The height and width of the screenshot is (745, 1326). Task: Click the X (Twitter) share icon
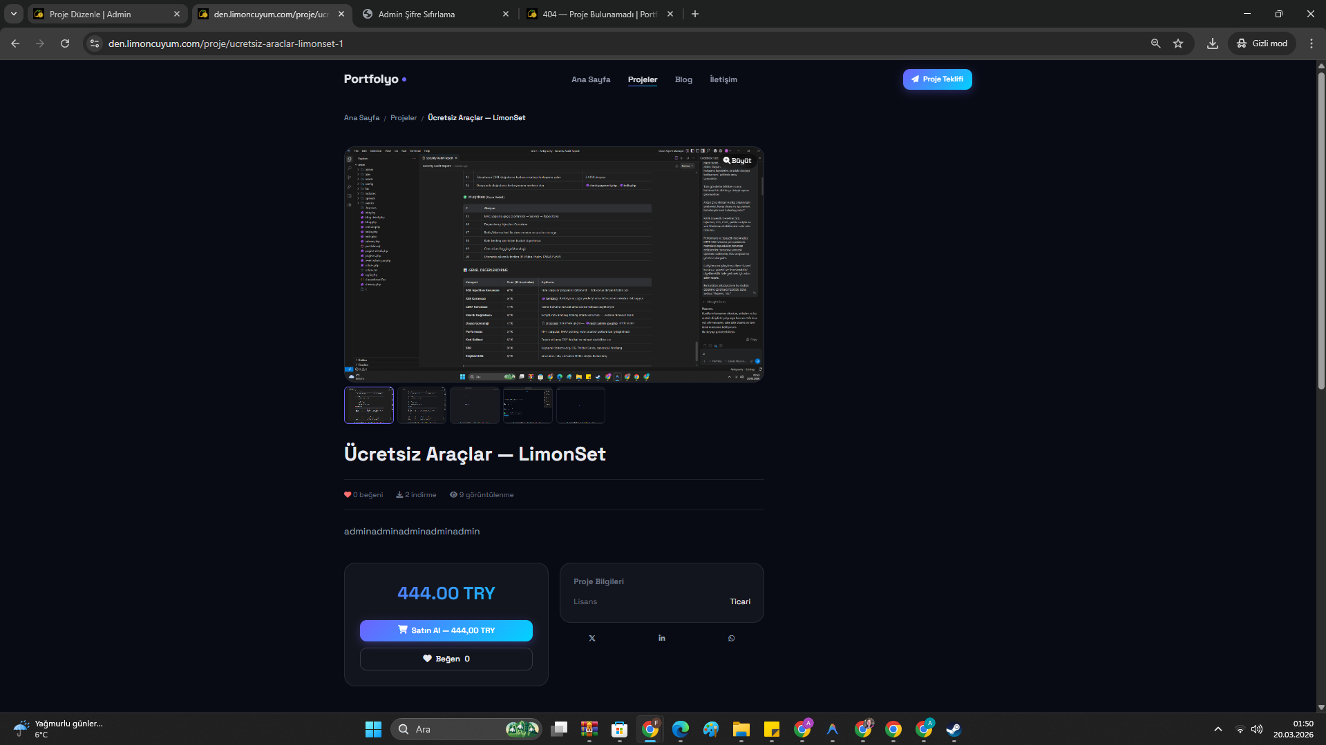point(592,639)
